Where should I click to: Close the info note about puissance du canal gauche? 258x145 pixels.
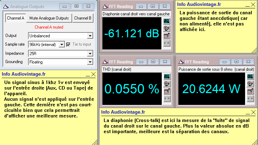pos(253,5)
